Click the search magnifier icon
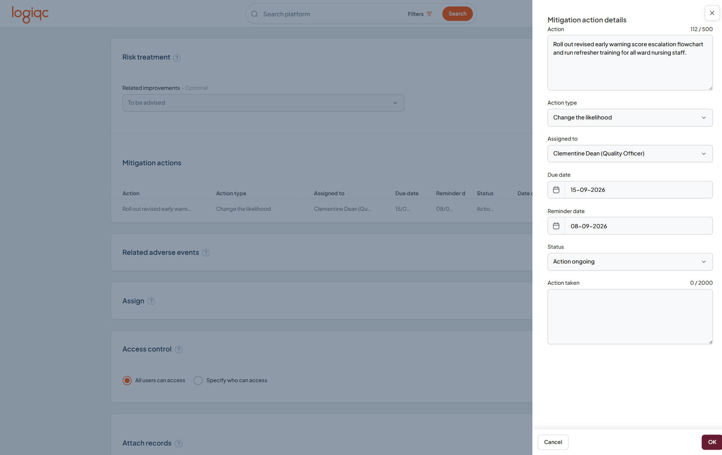Screen dimensions: 722x455 (x=254, y=14)
